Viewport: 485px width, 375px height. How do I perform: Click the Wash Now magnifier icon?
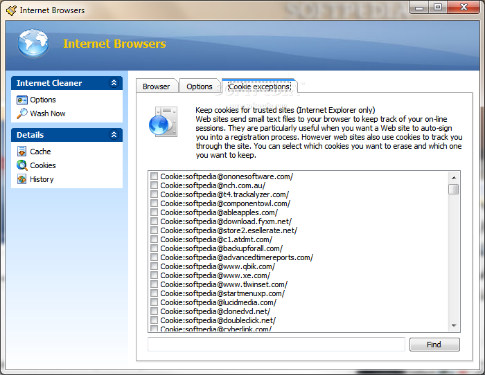point(22,113)
